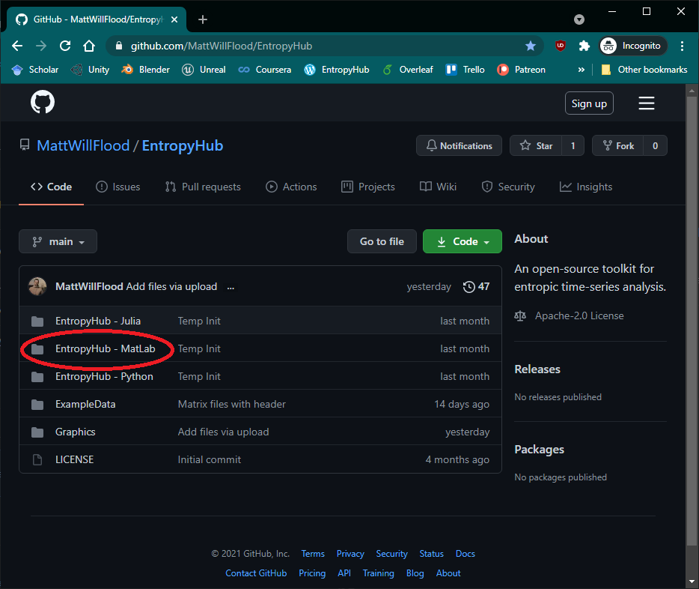Switch to the Wiki tab
Viewport: 699px width, 589px height.
click(439, 187)
